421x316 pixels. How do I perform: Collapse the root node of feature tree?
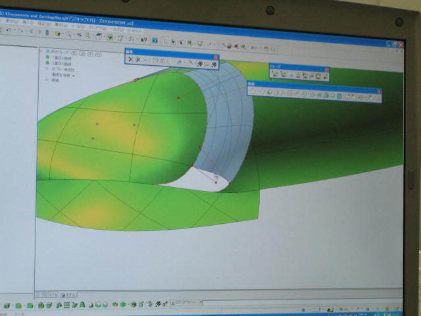pos(41,51)
